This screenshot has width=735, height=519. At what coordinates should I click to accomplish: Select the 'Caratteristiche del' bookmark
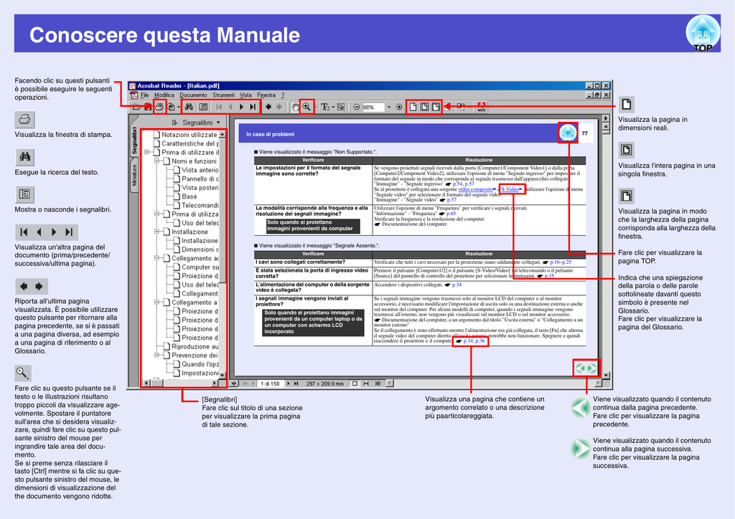point(189,143)
